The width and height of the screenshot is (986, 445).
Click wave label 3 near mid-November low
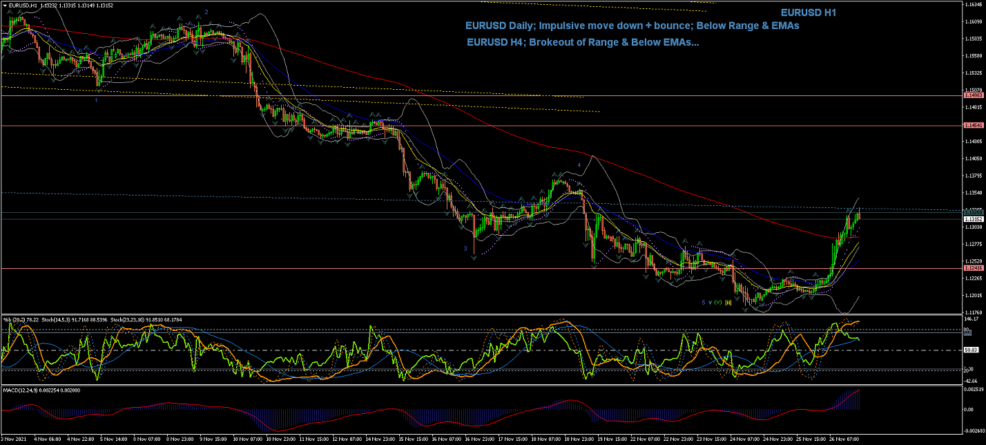pos(465,248)
